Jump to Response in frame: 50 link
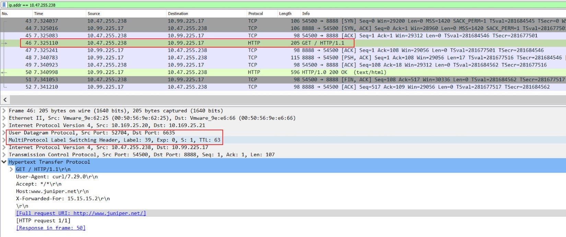 pyautogui.click(x=51, y=228)
